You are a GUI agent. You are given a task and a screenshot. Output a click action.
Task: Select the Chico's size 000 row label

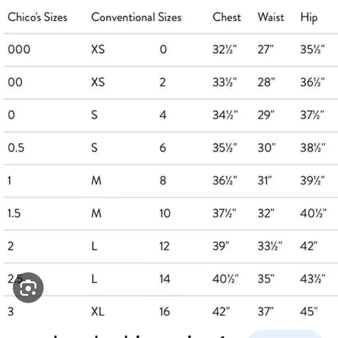click(19, 50)
